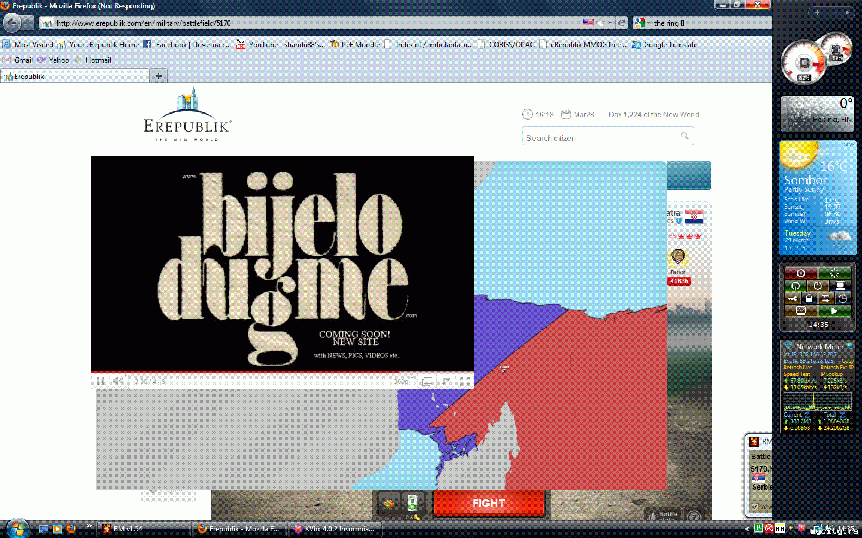The image size is (862, 538).
Task: Select the food item icon beside FIGHT
Action: coord(389,503)
